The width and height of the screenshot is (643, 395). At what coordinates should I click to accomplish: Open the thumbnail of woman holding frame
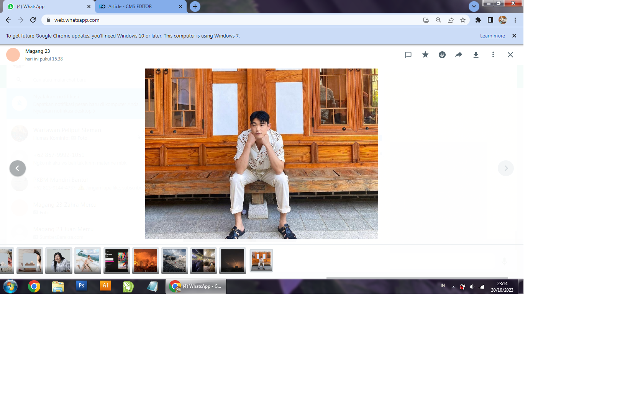[30, 261]
